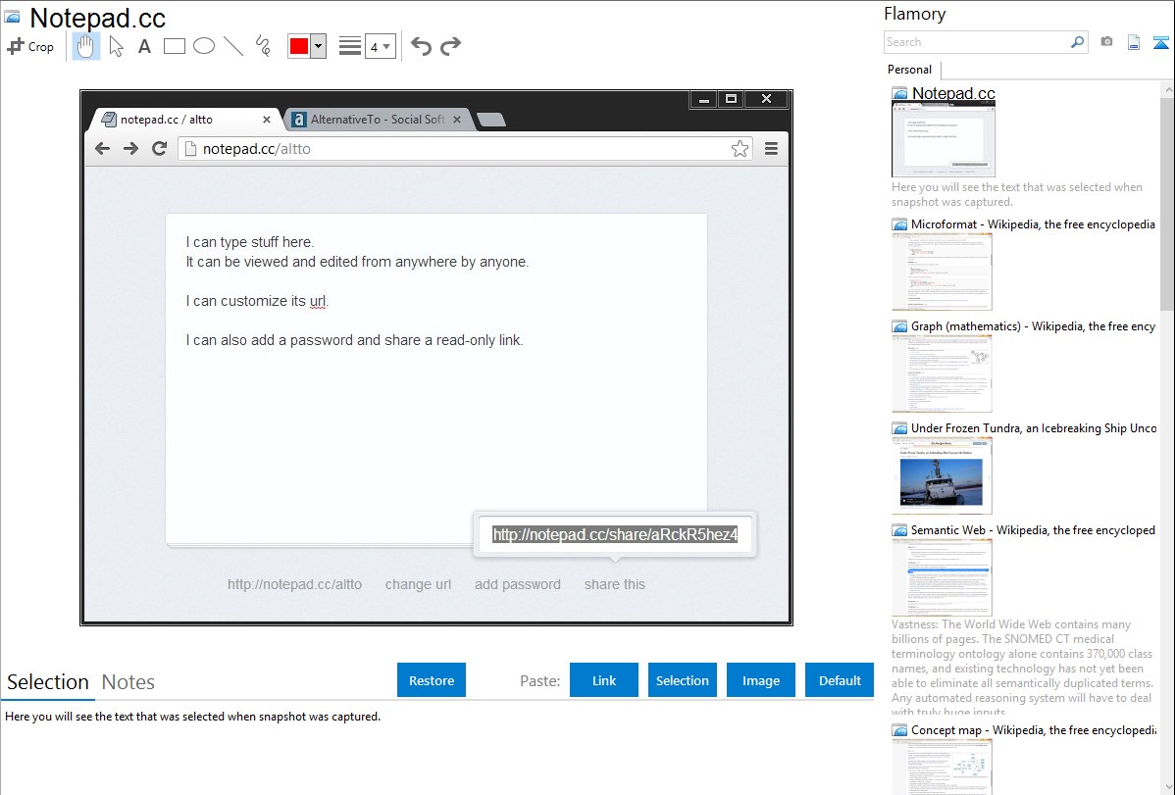Select the freehand scribble tool
This screenshot has height=795, width=1175.
pyautogui.click(x=263, y=46)
